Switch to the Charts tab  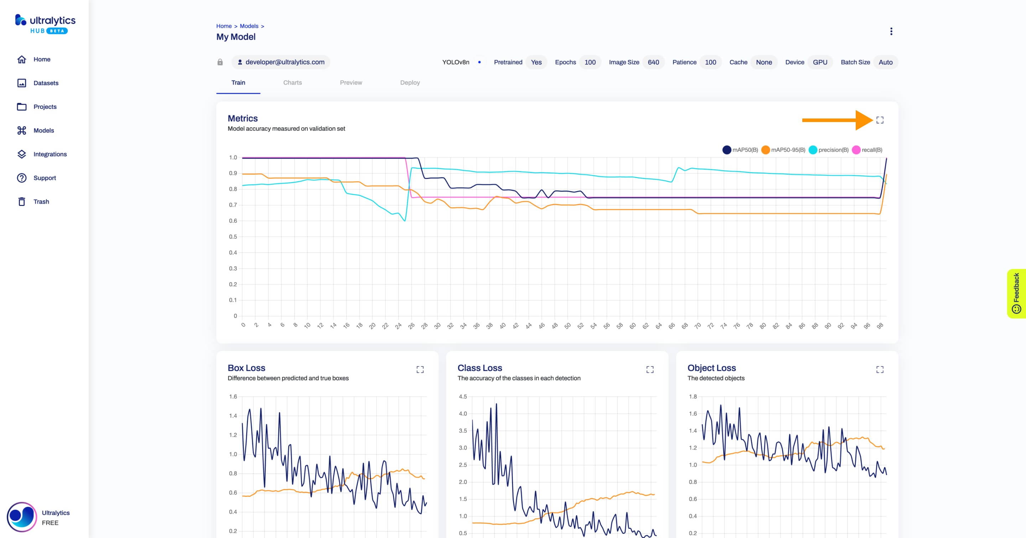(x=292, y=82)
